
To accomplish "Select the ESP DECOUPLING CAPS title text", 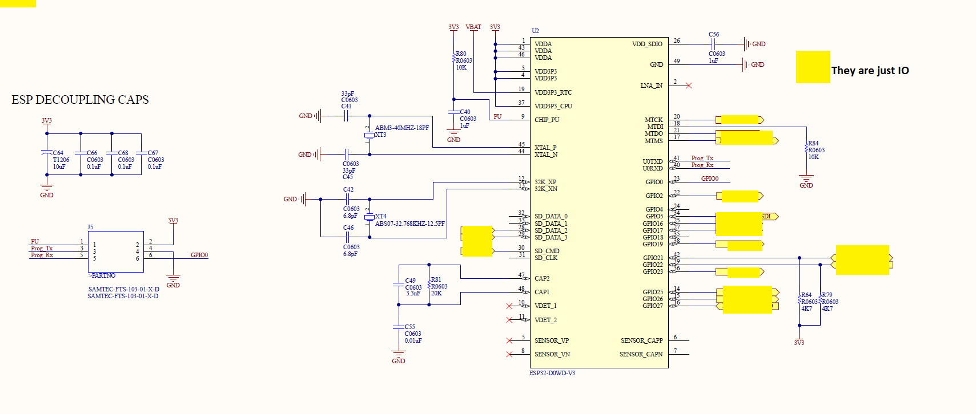I will pos(80,100).
